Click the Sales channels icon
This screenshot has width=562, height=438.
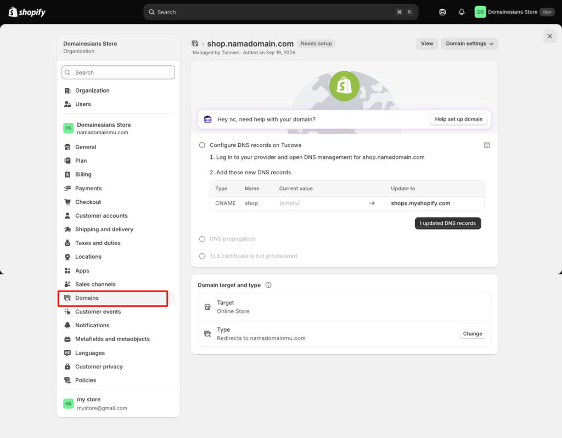pyautogui.click(x=68, y=284)
